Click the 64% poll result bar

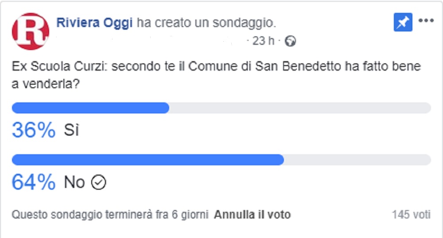pos(221,160)
